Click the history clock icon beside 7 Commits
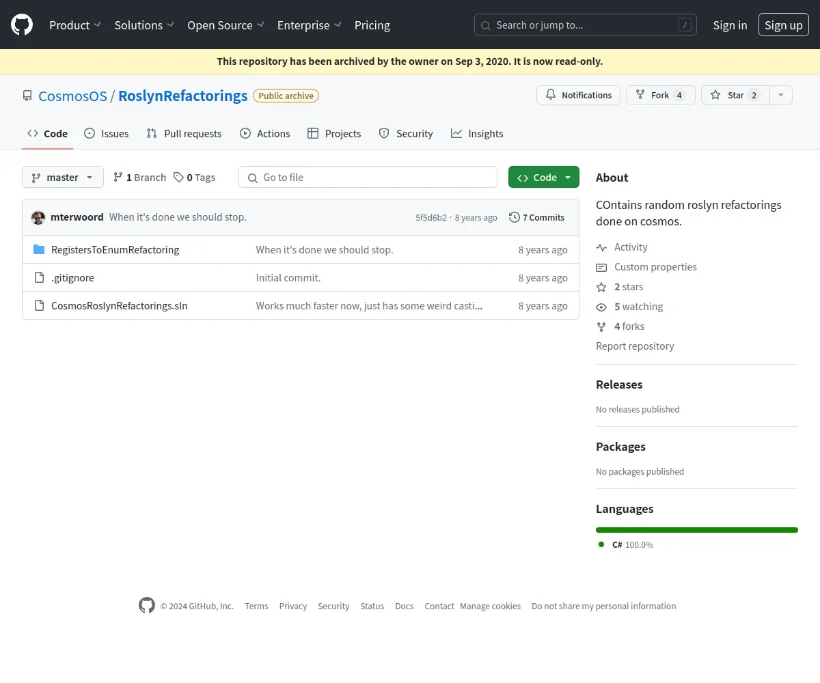The width and height of the screenshot is (820, 683). pyautogui.click(x=515, y=217)
